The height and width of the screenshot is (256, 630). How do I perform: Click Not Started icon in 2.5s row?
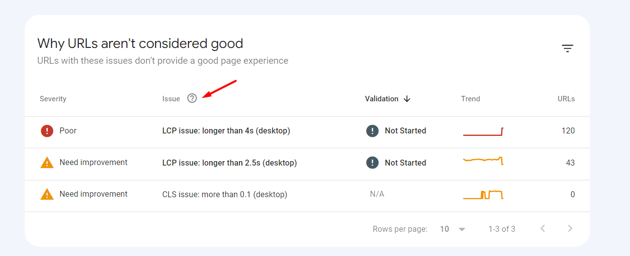[x=372, y=163]
